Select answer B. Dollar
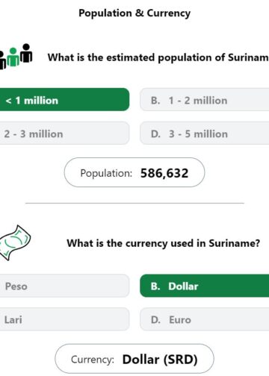The image size is (269, 376). 205,286
